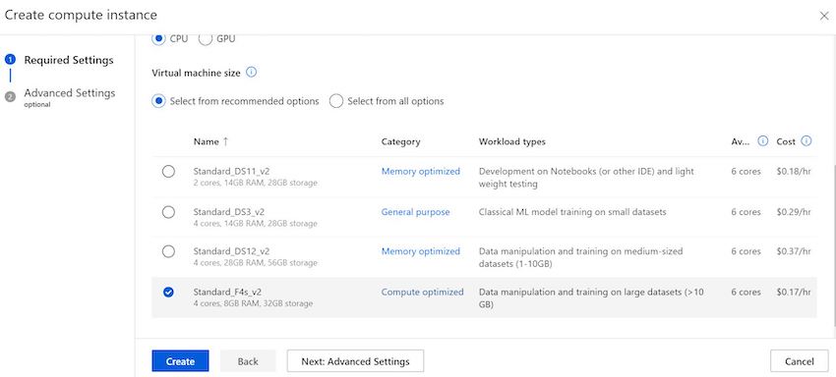
Task: Open the General purpose category link
Action: 415,212
